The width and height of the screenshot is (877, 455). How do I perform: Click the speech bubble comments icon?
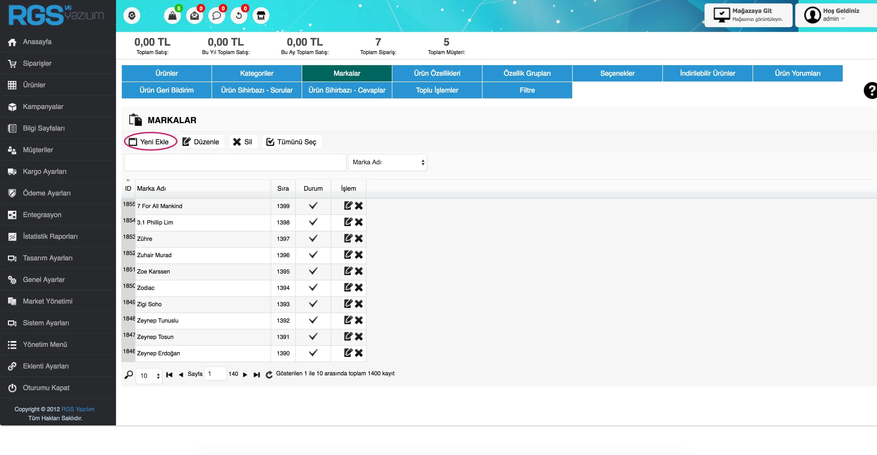(x=216, y=16)
